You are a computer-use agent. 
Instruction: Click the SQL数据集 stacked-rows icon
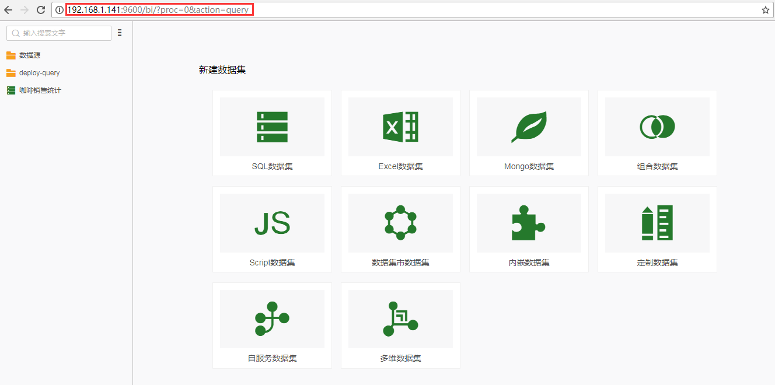point(272,127)
